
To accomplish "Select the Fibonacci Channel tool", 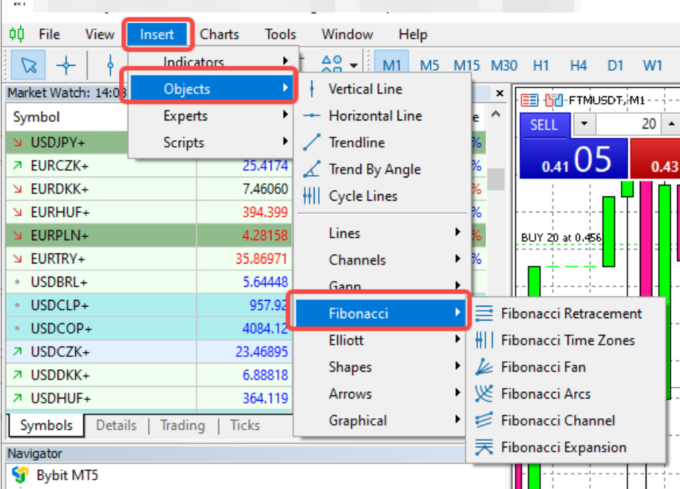I will point(557,421).
